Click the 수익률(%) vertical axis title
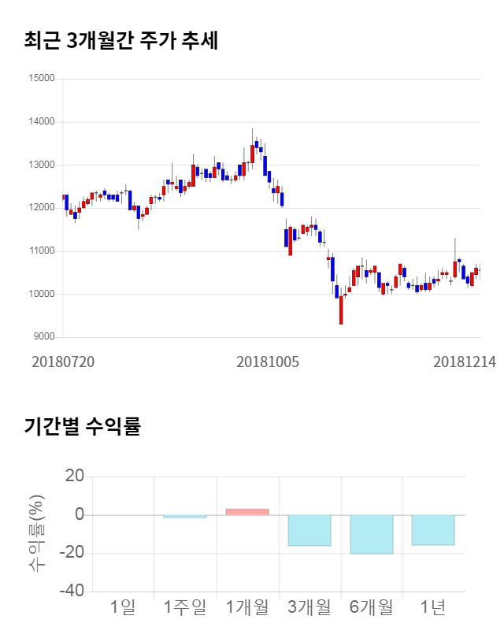This screenshot has width=504, height=638. coord(37,533)
